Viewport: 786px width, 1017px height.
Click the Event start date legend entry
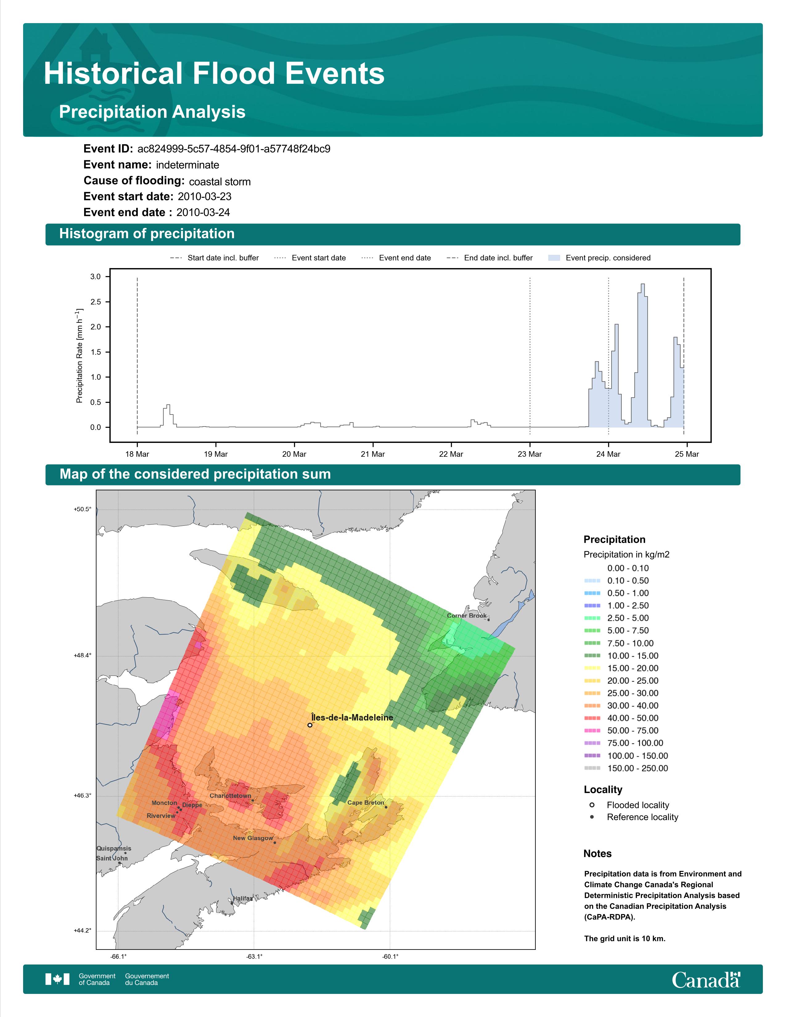310,258
